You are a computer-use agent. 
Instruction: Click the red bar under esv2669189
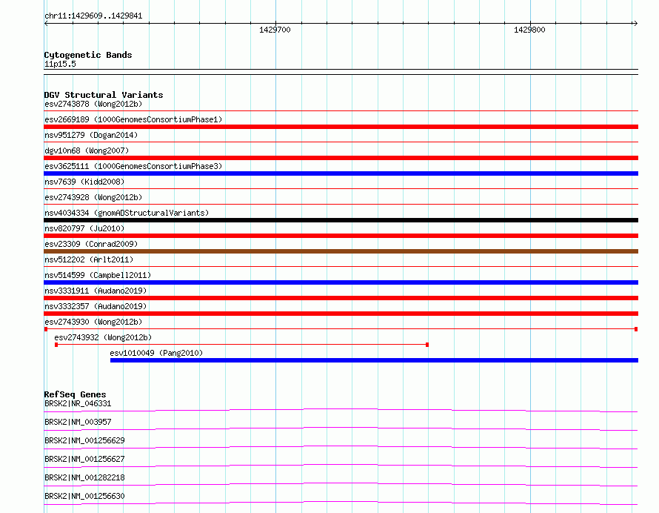point(341,127)
